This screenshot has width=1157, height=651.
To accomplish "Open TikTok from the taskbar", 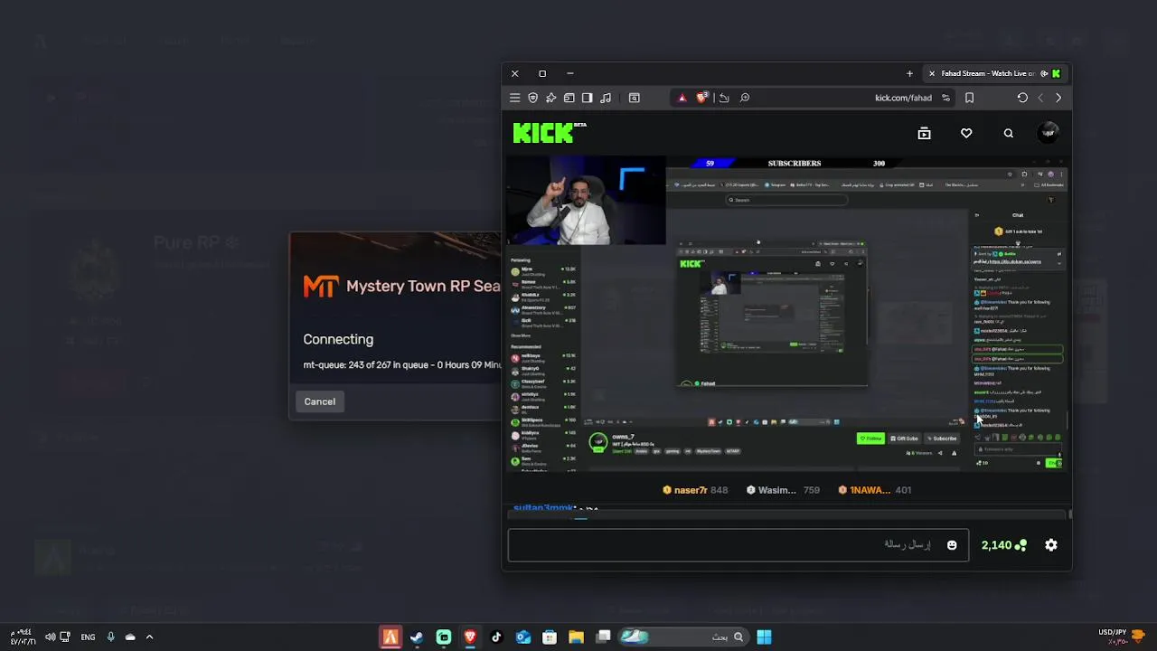I will (496, 637).
